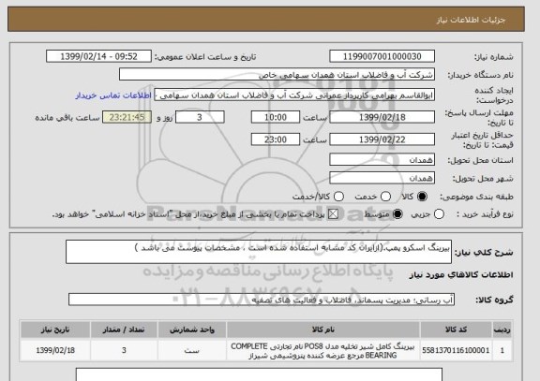Choose the متوسط purchase type radio
The height and width of the screenshot is (381, 540).
click(x=397, y=214)
